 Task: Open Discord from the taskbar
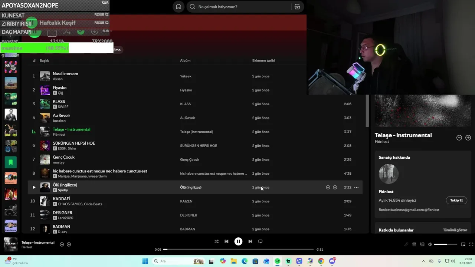click(x=332, y=261)
